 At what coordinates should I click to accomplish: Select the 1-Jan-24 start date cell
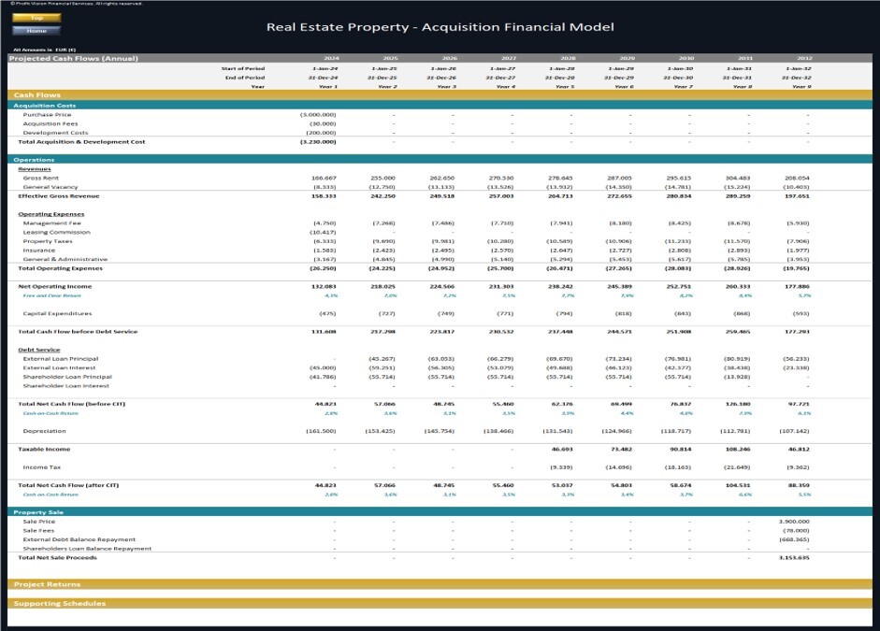point(325,69)
